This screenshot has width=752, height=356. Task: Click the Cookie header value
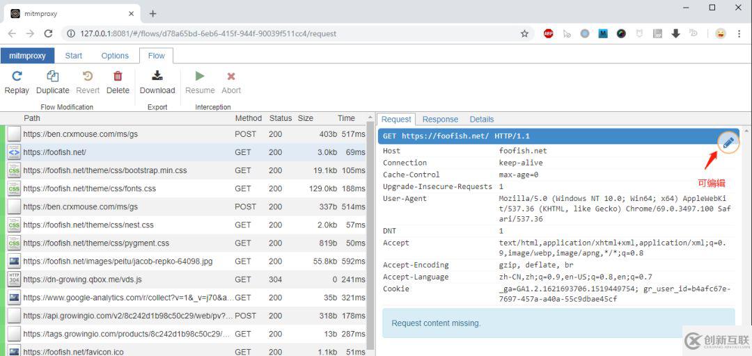pos(615,294)
